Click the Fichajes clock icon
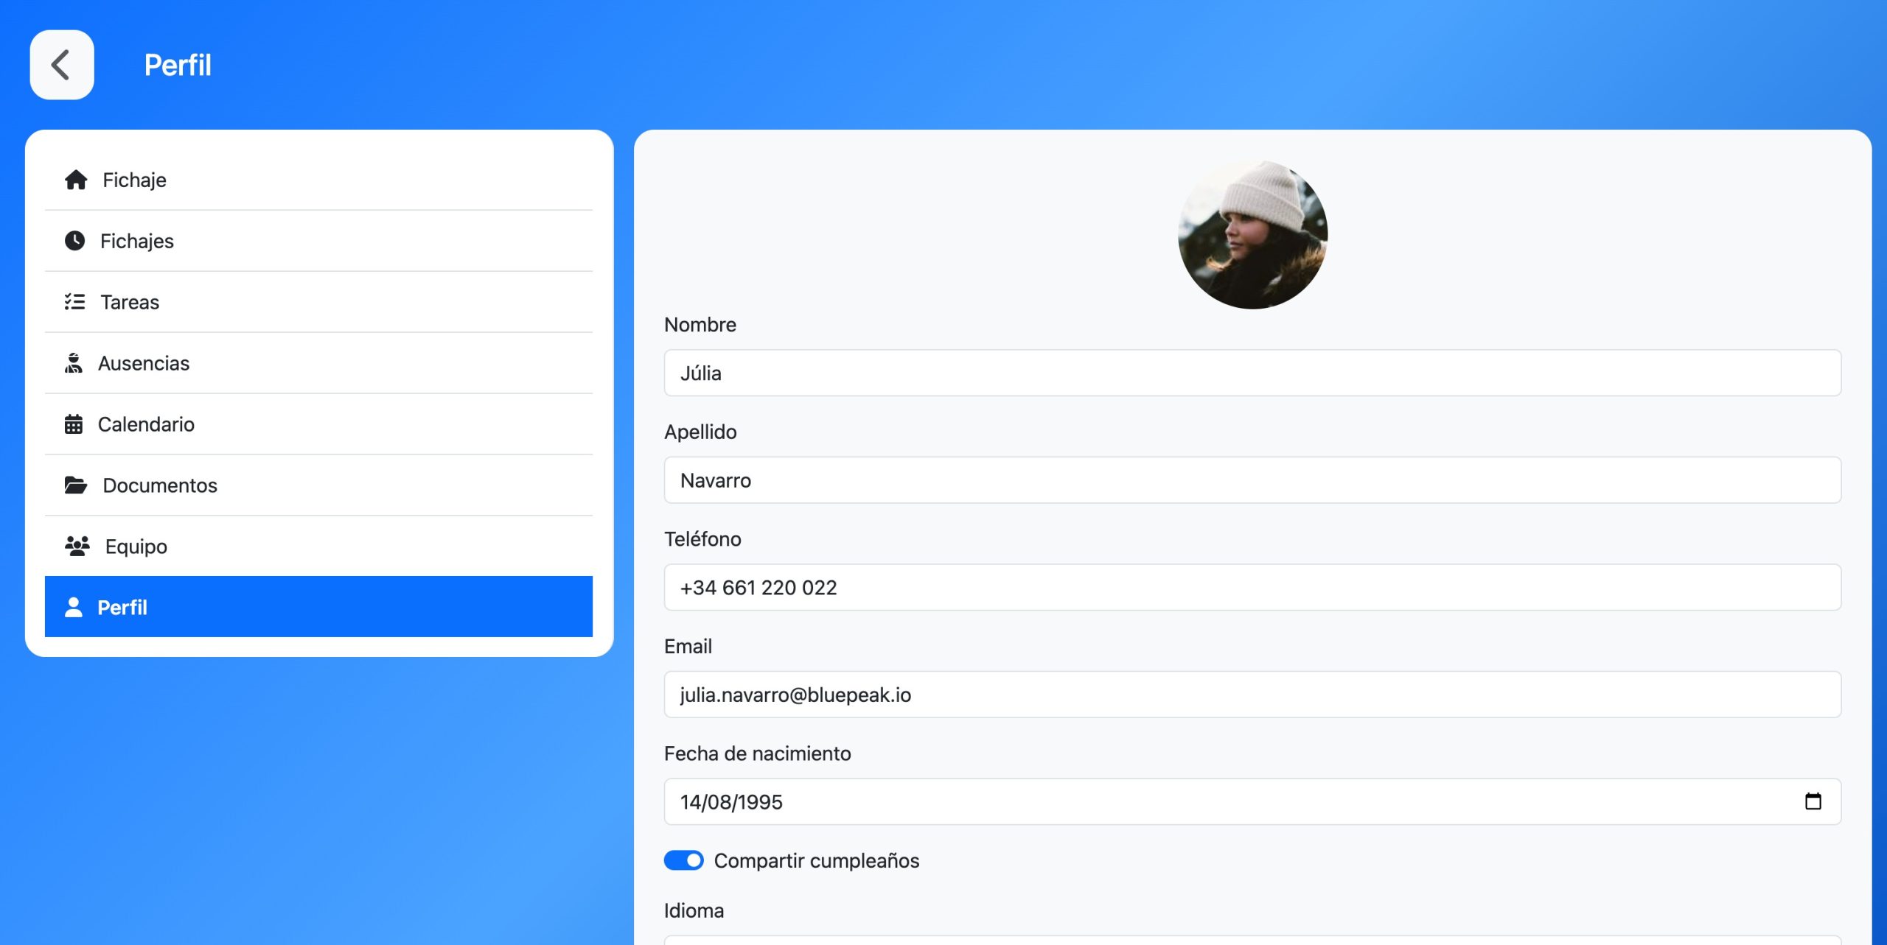Viewport: 1887px width, 945px height. pos(74,241)
